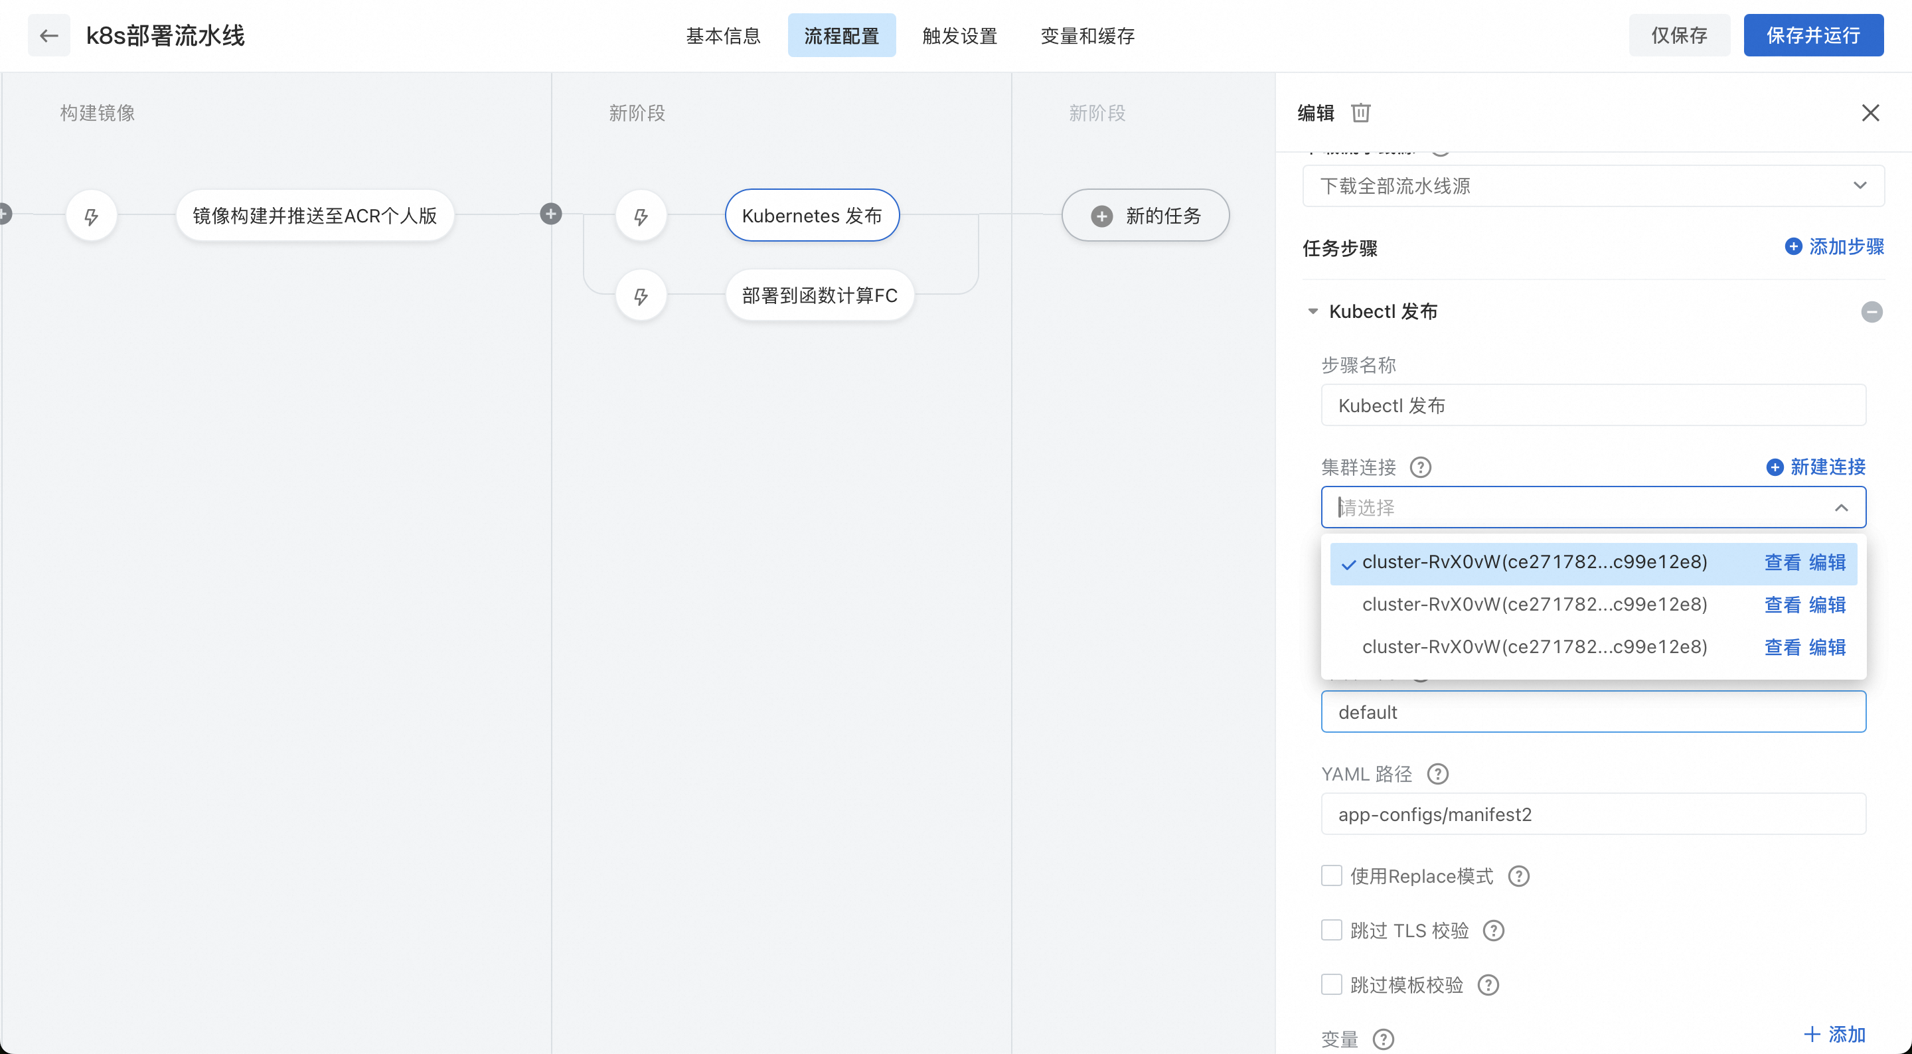Switch to 触发设置 tab
1912x1054 pixels.
click(960, 36)
